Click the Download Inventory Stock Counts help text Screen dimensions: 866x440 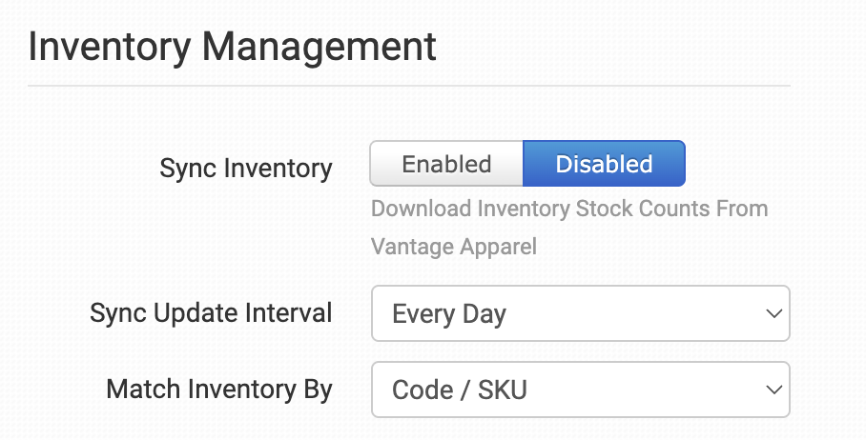tap(568, 208)
